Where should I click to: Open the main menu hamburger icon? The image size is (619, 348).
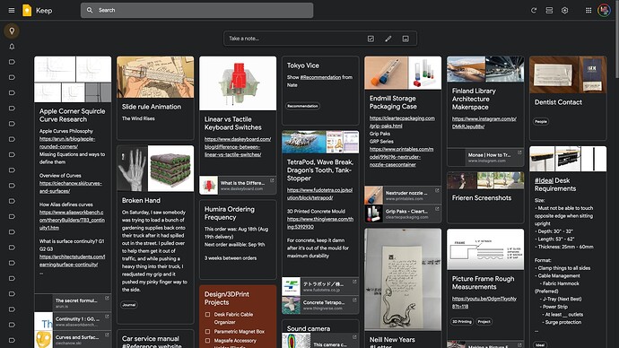pos(12,10)
